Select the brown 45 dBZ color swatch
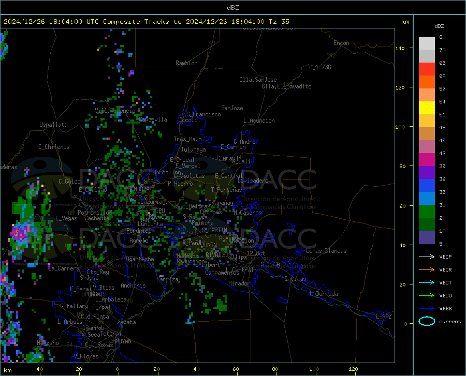The height and width of the screenshot is (376, 466). click(x=427, y=134)
